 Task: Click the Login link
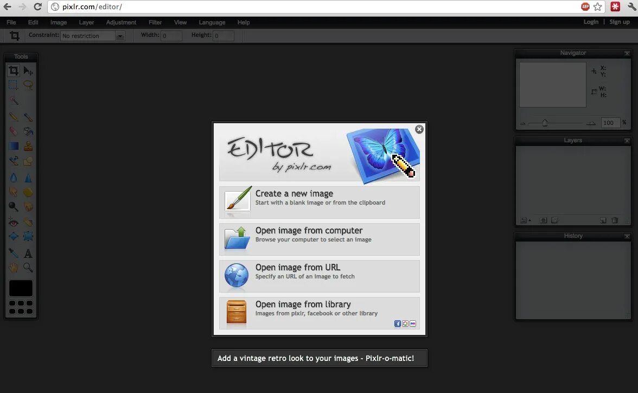pos(591,22)
